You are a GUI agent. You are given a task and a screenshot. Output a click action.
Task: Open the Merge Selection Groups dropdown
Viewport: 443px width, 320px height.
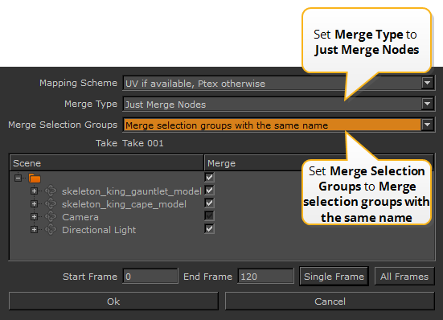[427, 125]
